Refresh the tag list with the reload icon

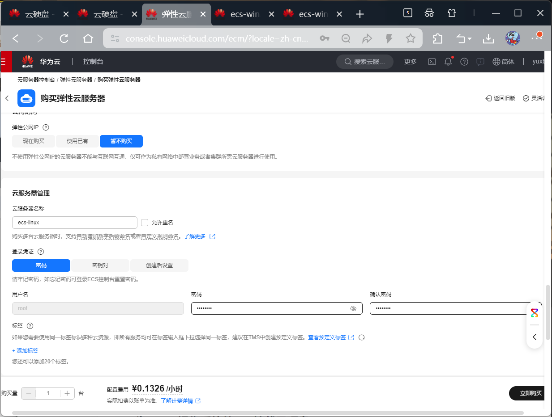pos(362,337)
